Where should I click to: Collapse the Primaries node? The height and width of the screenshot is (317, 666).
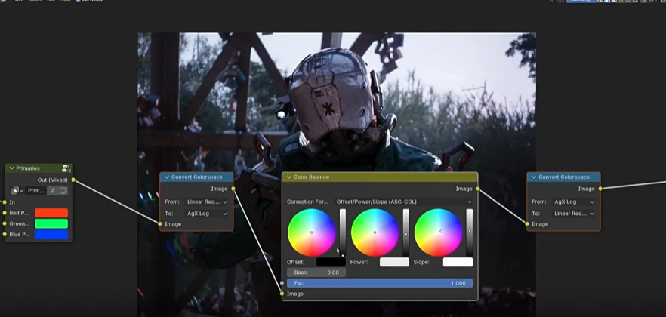(11, 168)
